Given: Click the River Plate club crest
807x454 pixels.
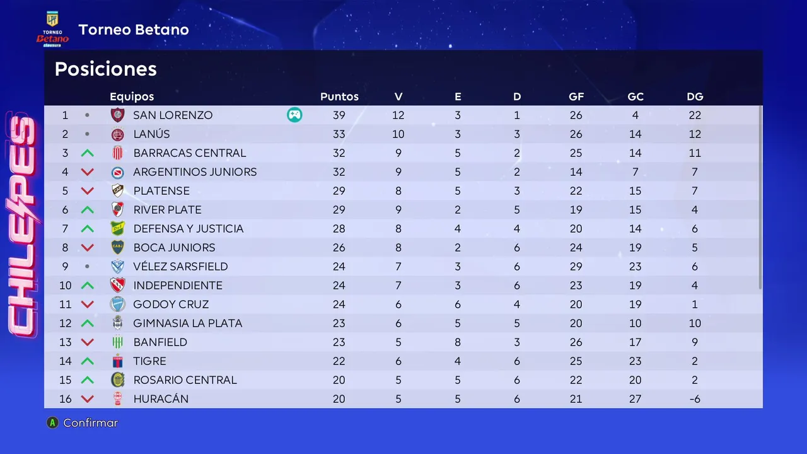Looking at the screenshot, I should pyautogui.click(x=117, y=209).
